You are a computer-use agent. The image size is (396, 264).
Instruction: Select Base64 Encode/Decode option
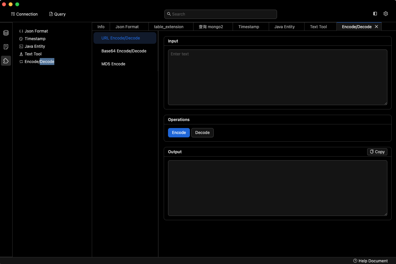tap(124, 51)
